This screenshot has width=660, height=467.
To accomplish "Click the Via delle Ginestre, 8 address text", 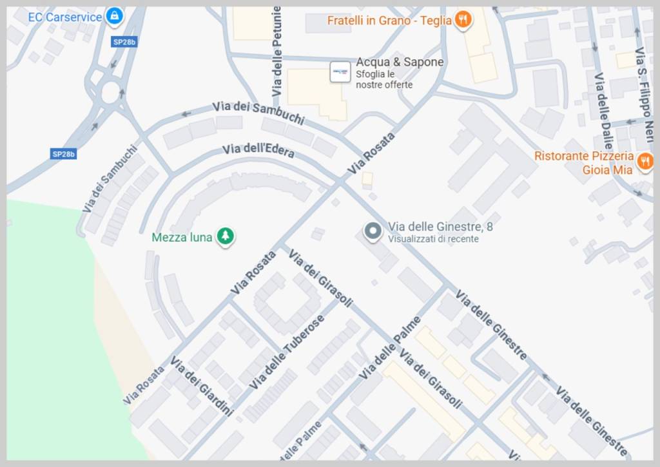I will [440, 227].
